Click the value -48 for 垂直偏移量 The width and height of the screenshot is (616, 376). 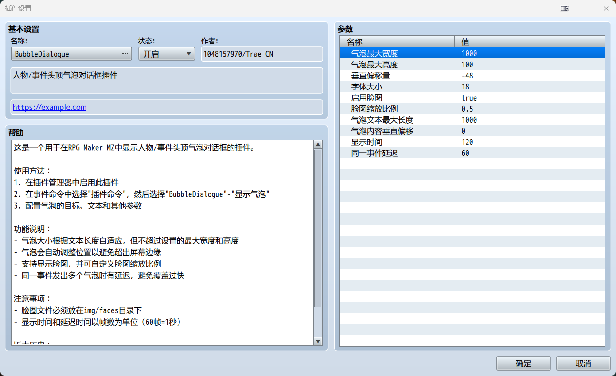click(467, 76)
